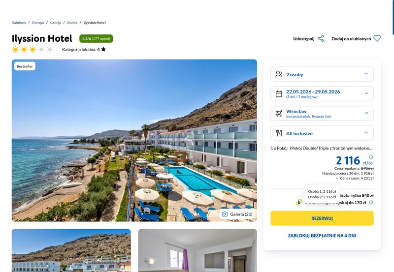Image resolution: width=394 pixels, height=272 pixels.
Task: Click the guests icon in 2 osoby field
Action: click(x=279, y=74)
